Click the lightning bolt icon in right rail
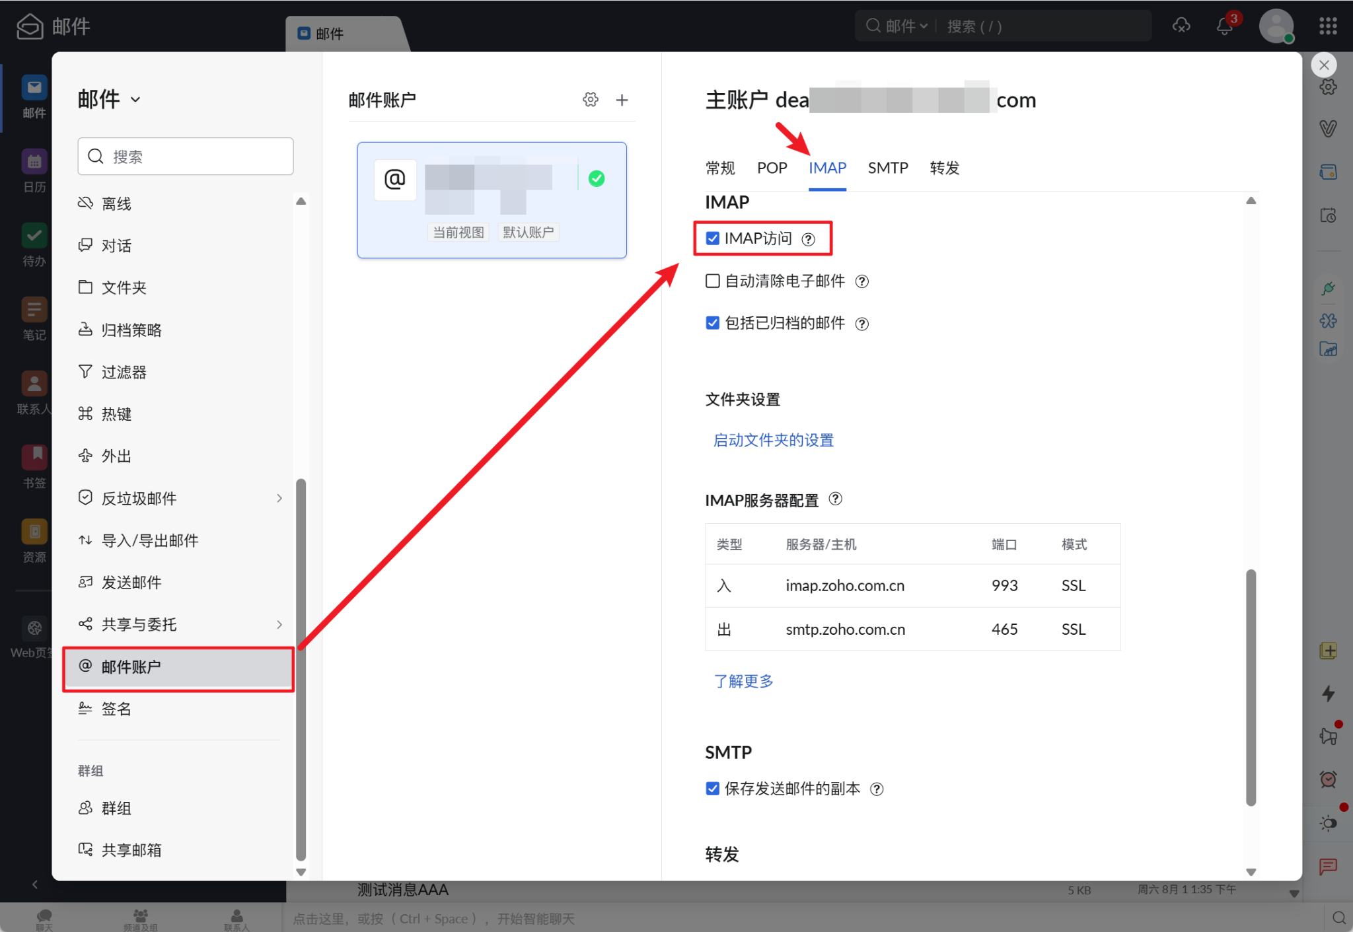The width and height of the screenshot is (1353, 932). (x=1328, y=693)
